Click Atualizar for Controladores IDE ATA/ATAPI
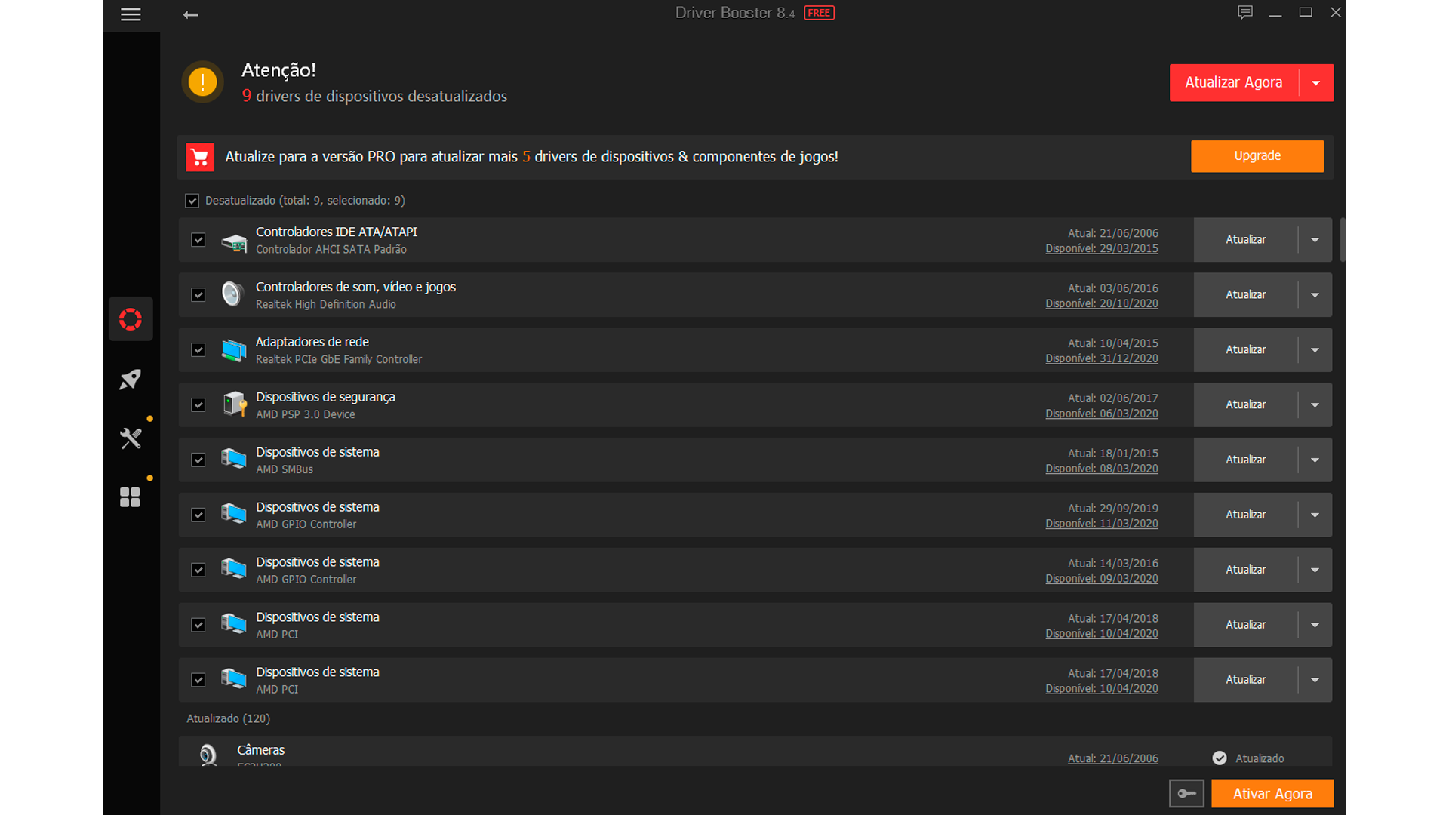 click(x=1245, y=240)
